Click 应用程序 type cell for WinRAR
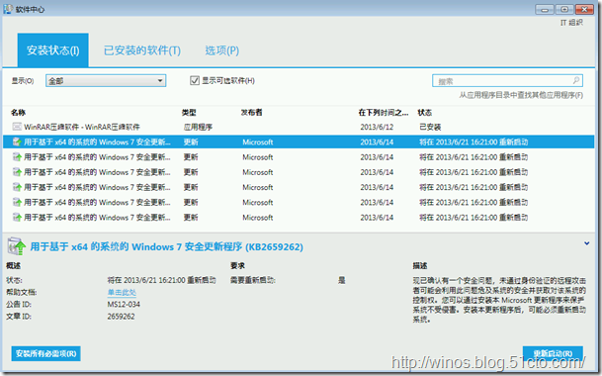The image size is (602, 376). pyautogui.click(x=198, y=127)
